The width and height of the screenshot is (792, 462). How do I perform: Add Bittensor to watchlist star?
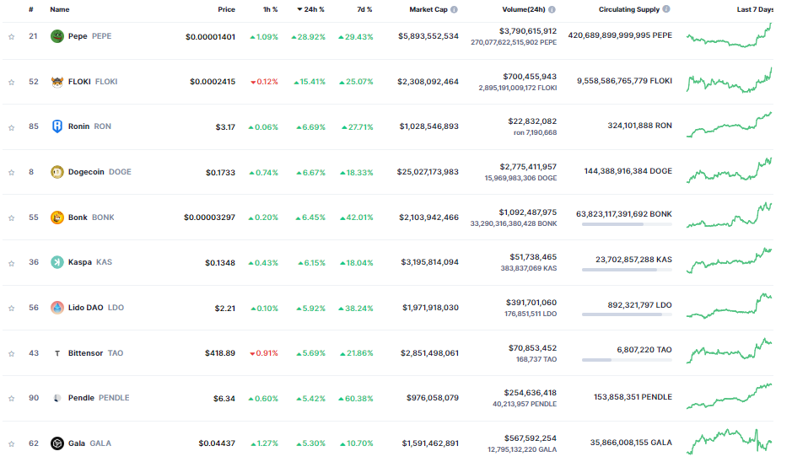(x=11, y=353)
